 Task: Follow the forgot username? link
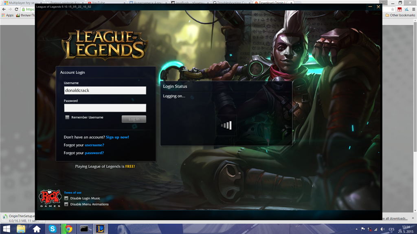tap(94, 145)
